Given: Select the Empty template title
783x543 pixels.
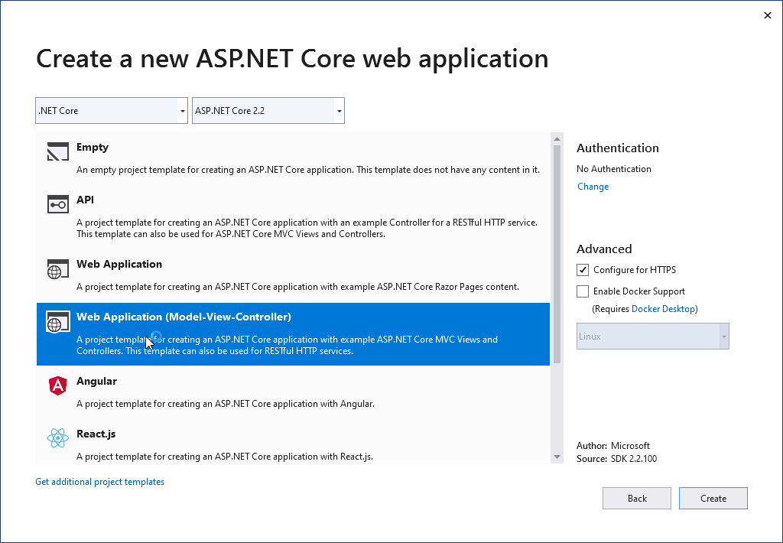Looking at the screenshot, I should (93, 147).
